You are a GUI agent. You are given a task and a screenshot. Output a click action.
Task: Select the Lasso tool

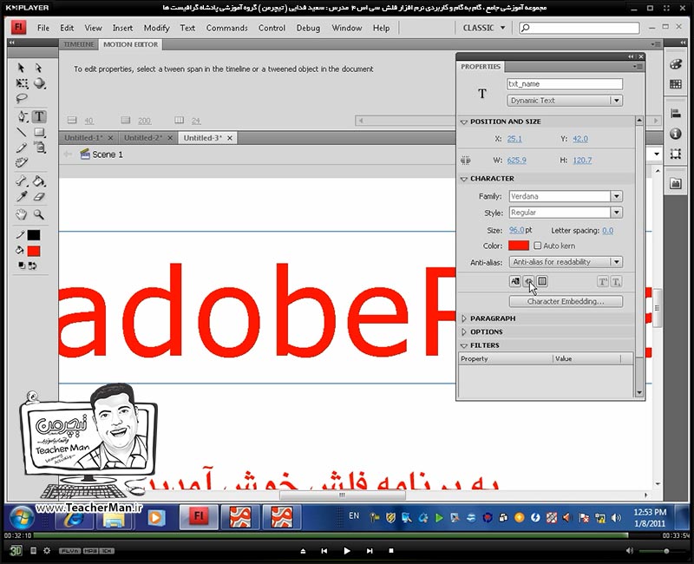click(x=21, y=98)
